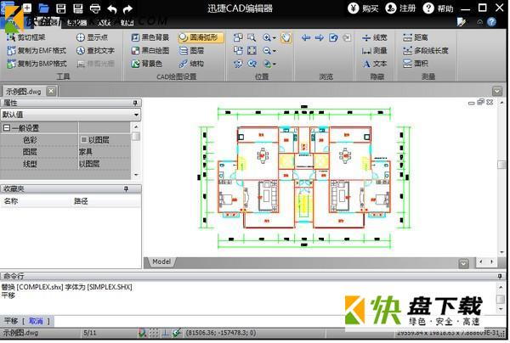
Task: Open 结构 structure tool
Action: (x=191, y=64)
